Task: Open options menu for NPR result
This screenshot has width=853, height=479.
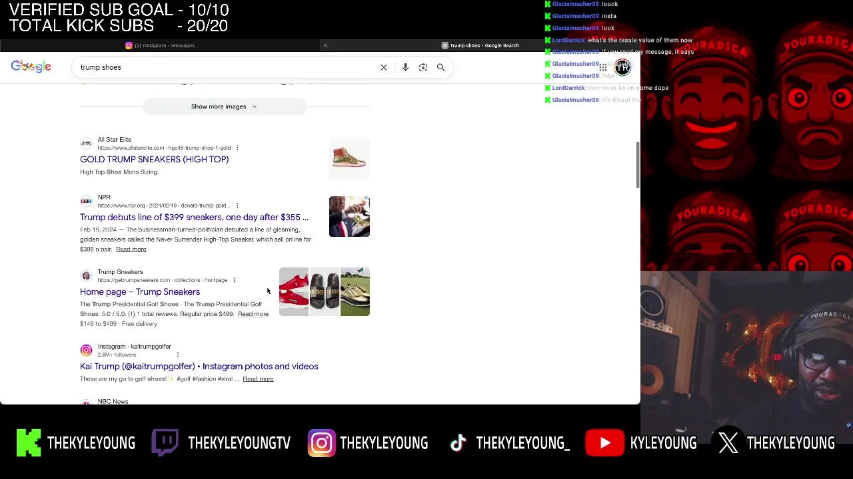Action: click(237, 206)
